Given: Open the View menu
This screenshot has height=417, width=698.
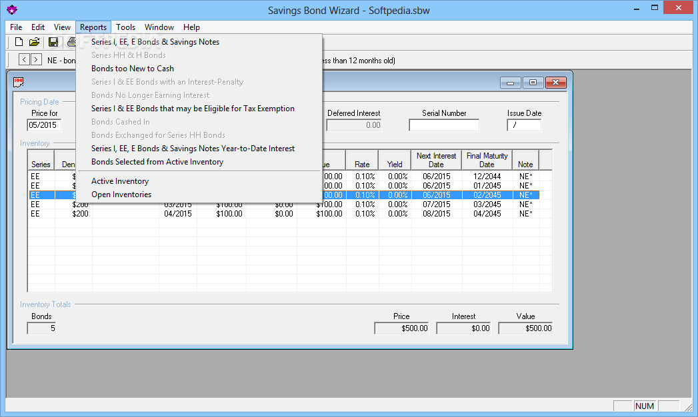Looking at the screenshot, I should [x=62, y=27].
